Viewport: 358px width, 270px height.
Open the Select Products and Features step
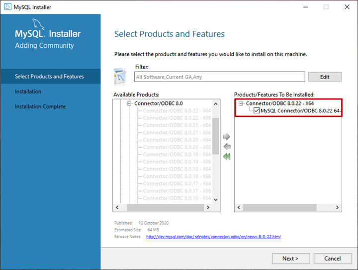click(50, 76)
